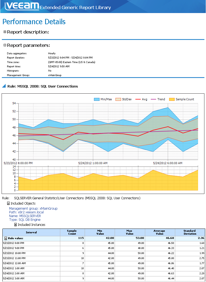Collapse the Included Objects section
The image size is (206, 282).
coord(8,204)
